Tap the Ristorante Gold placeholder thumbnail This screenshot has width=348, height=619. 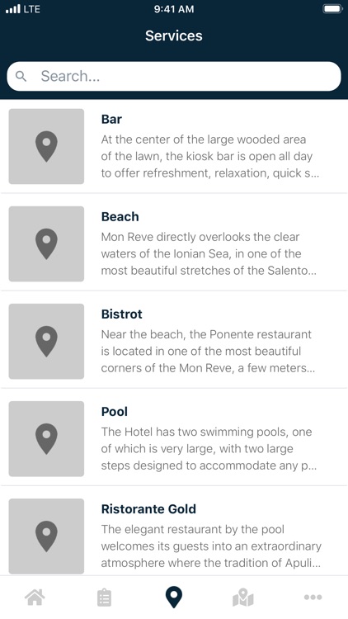pyautogui.click(x=46, y=536)
